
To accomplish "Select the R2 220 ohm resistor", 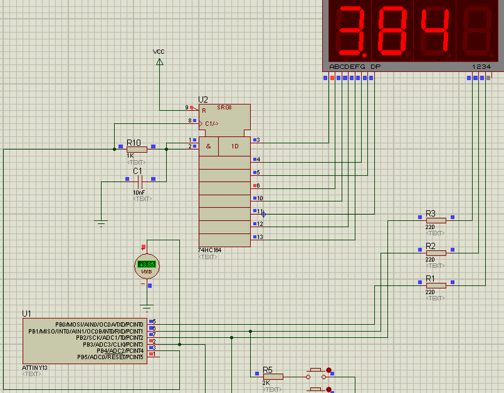I will tap(435, 252).
